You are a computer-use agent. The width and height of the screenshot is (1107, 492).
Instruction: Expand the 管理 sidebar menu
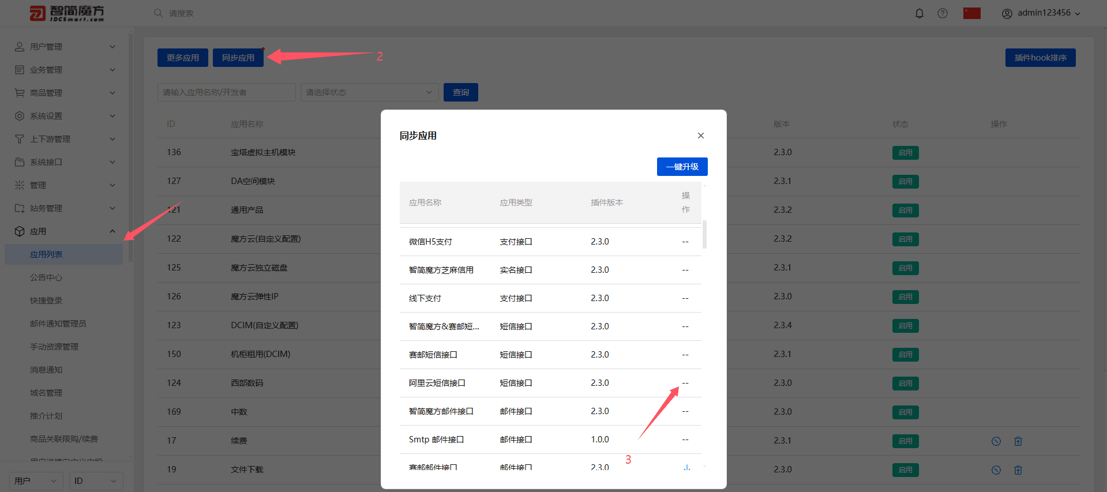tap(65, 185)
